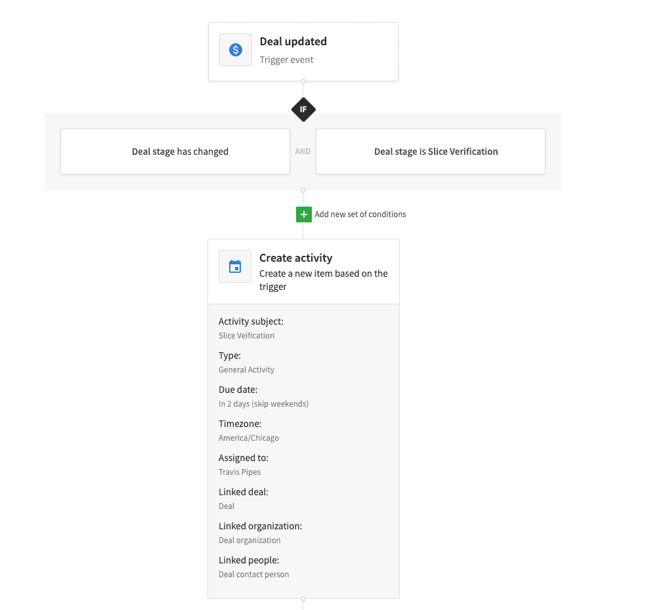Click the AND operator between conditions
This screenshot has width=646, height=610.
[x=303, y=152]
